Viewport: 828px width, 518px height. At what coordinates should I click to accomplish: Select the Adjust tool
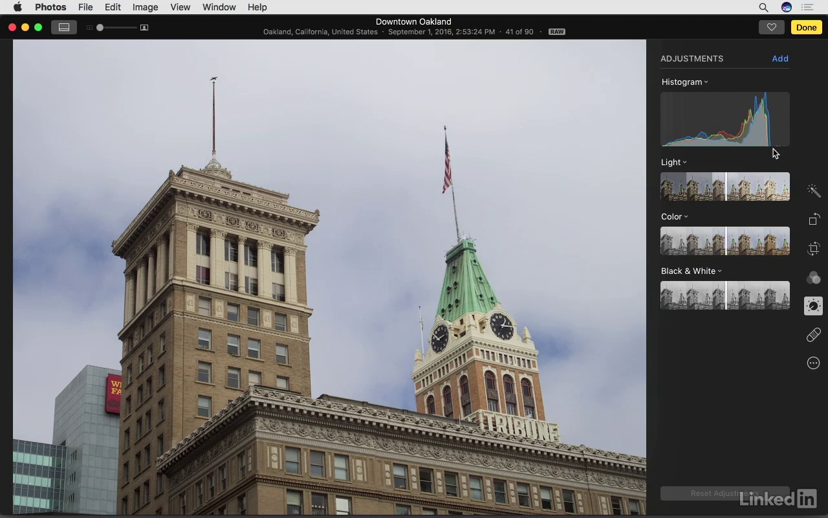[814, 306]
